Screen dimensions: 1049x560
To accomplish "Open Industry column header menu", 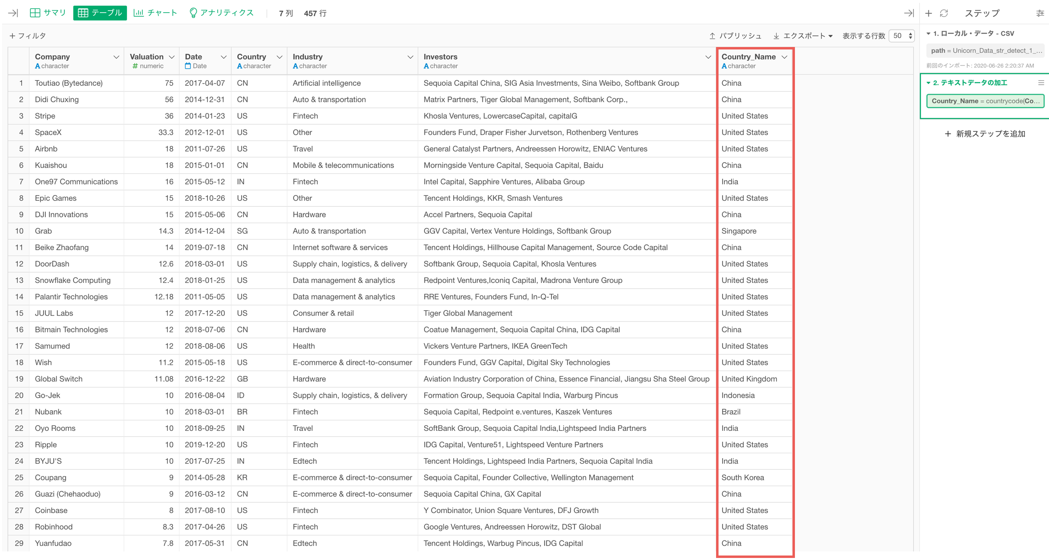I will coord(410,57).
